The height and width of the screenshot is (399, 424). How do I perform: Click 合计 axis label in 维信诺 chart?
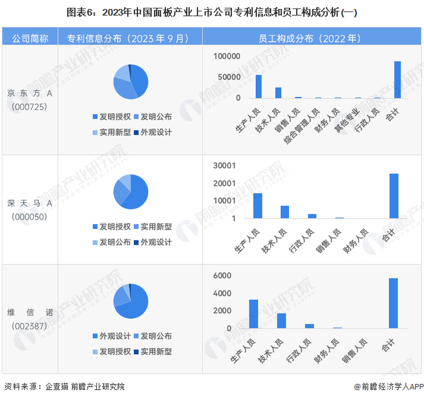(389, 345)
